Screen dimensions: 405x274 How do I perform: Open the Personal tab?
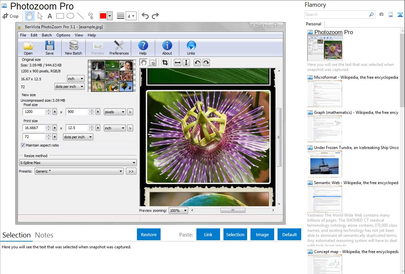[314, 24]
